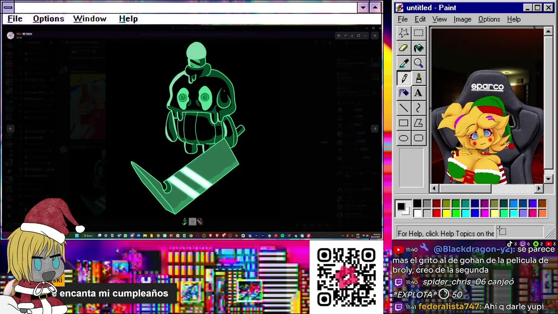Image resolution: width=558 pixels, height=314 pixels.
Task: Click Paint horizontal scrollbar left arrow
Action: pyautogui.click(x=434, y=188)
